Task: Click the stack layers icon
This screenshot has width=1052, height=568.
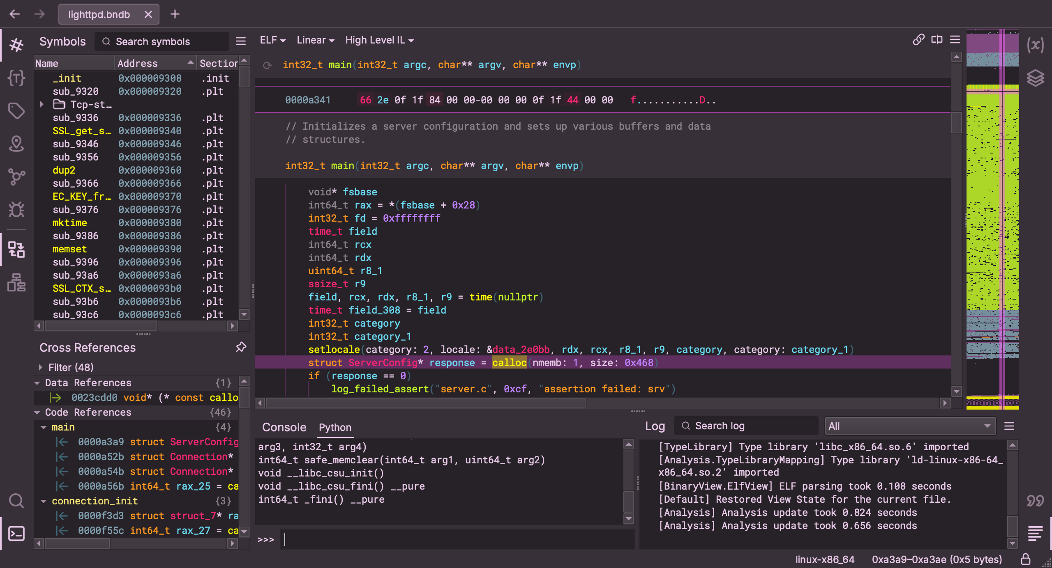Action: [1035, 78]
